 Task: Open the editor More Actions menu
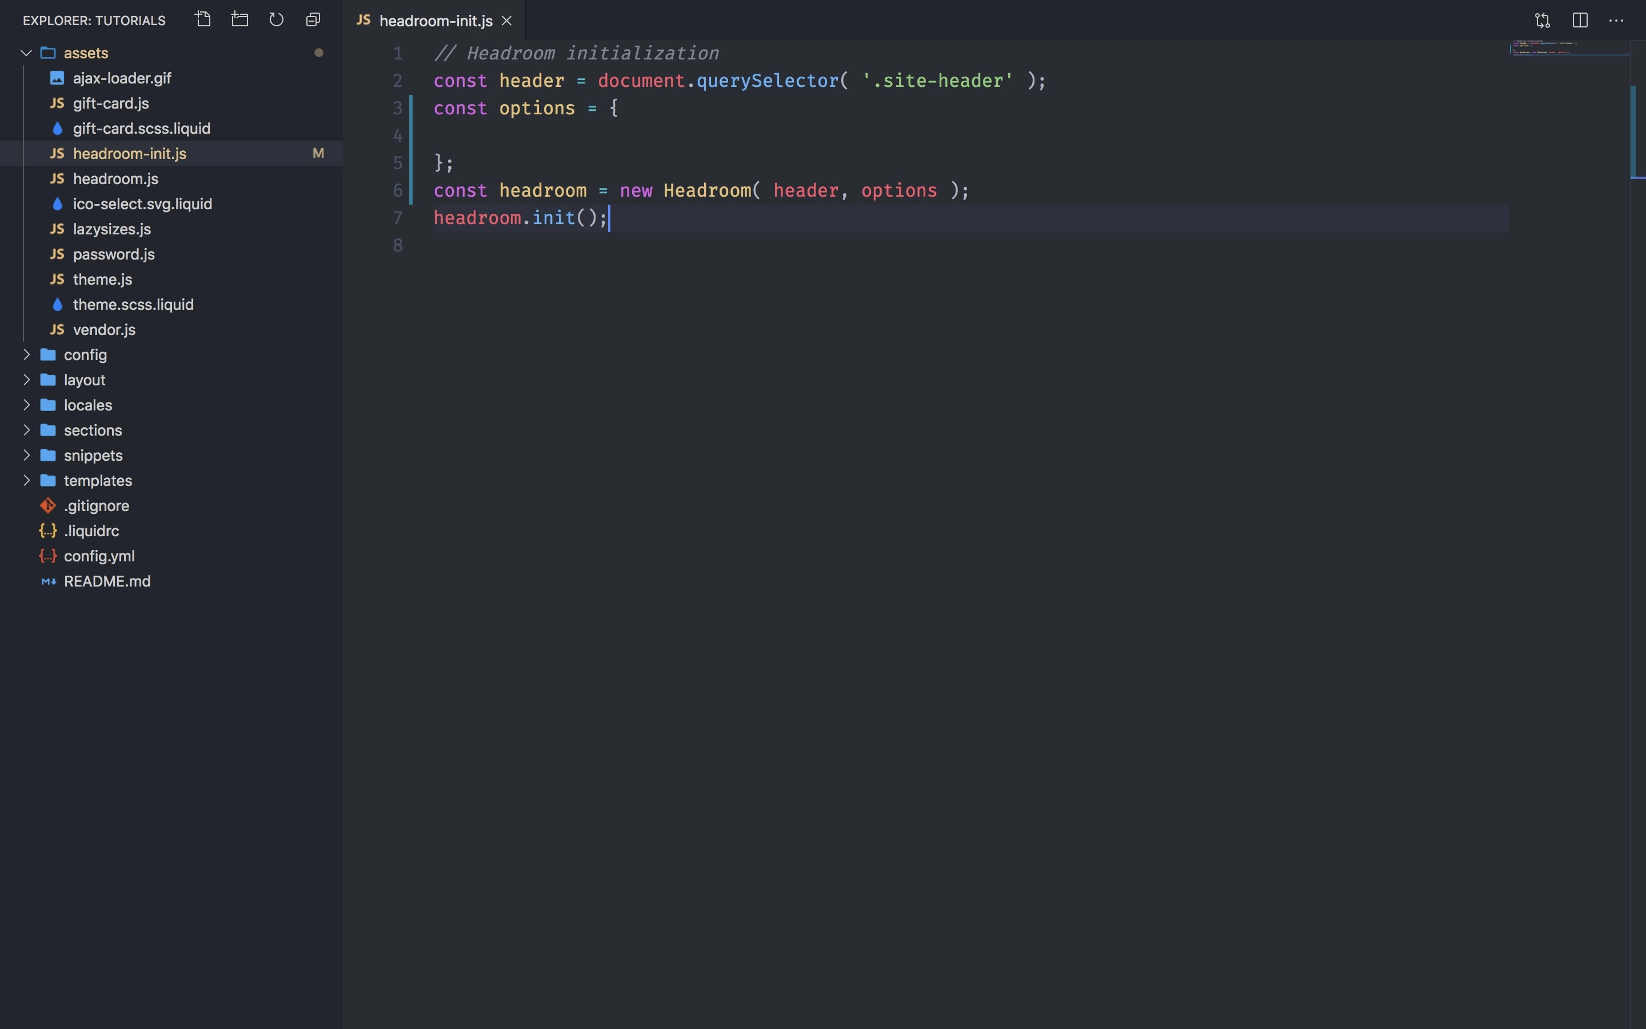1616,21
